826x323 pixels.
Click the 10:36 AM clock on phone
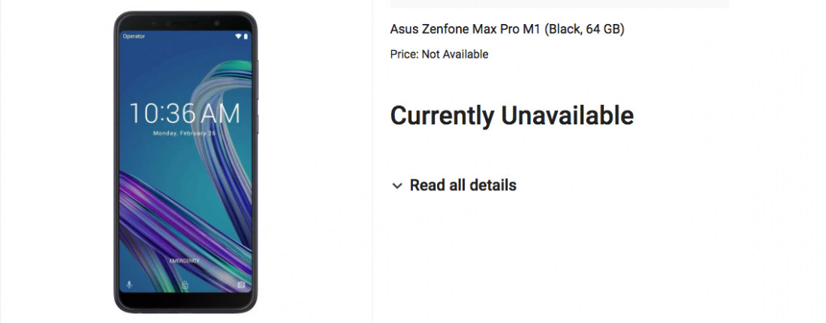[x=185, y=114]
